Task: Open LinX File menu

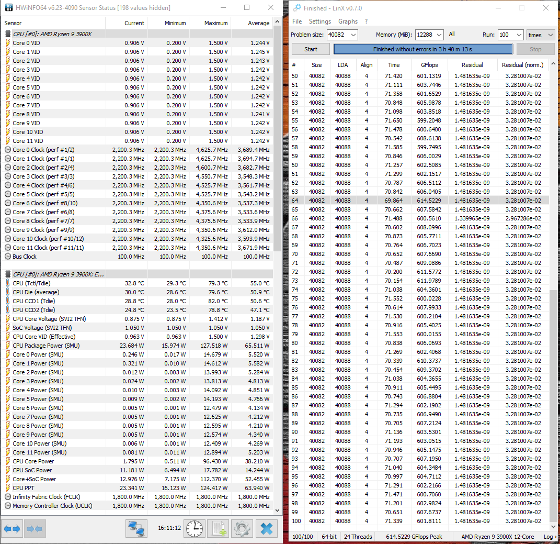Action: click(x=297, y=21)
